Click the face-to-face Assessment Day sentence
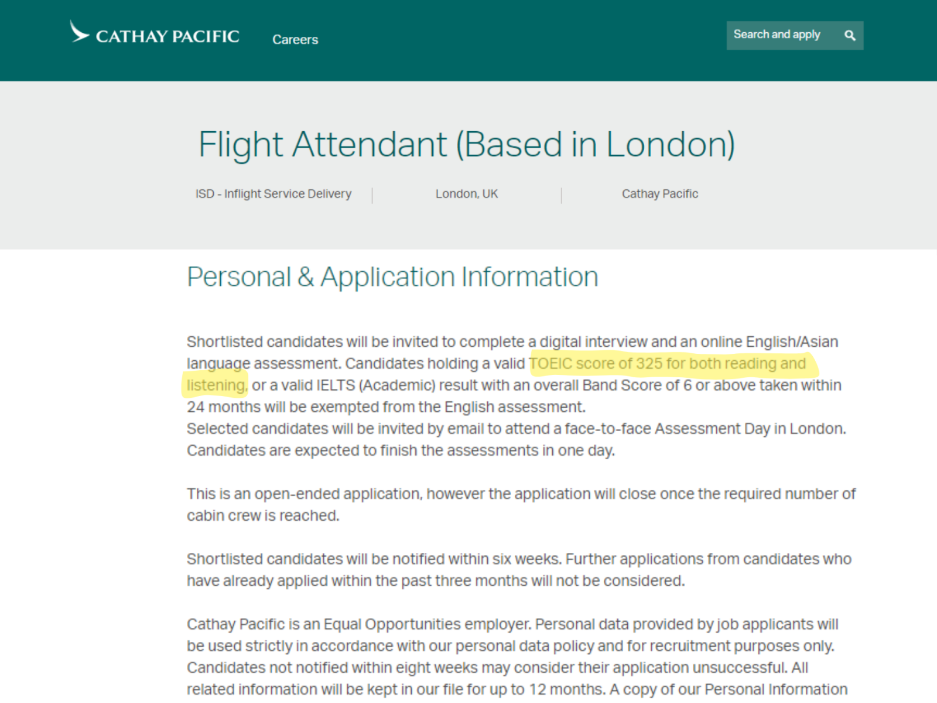This screenshot has width=937, height=703. (x=517, y=429)
